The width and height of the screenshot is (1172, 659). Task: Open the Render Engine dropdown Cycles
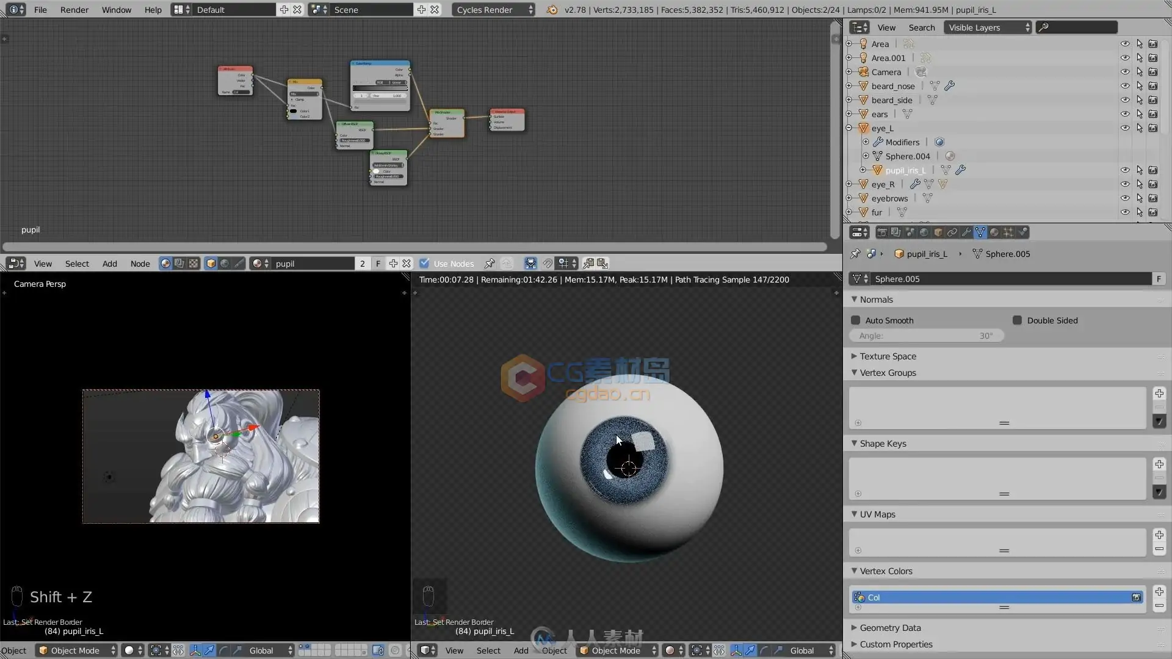pos(491,9)
